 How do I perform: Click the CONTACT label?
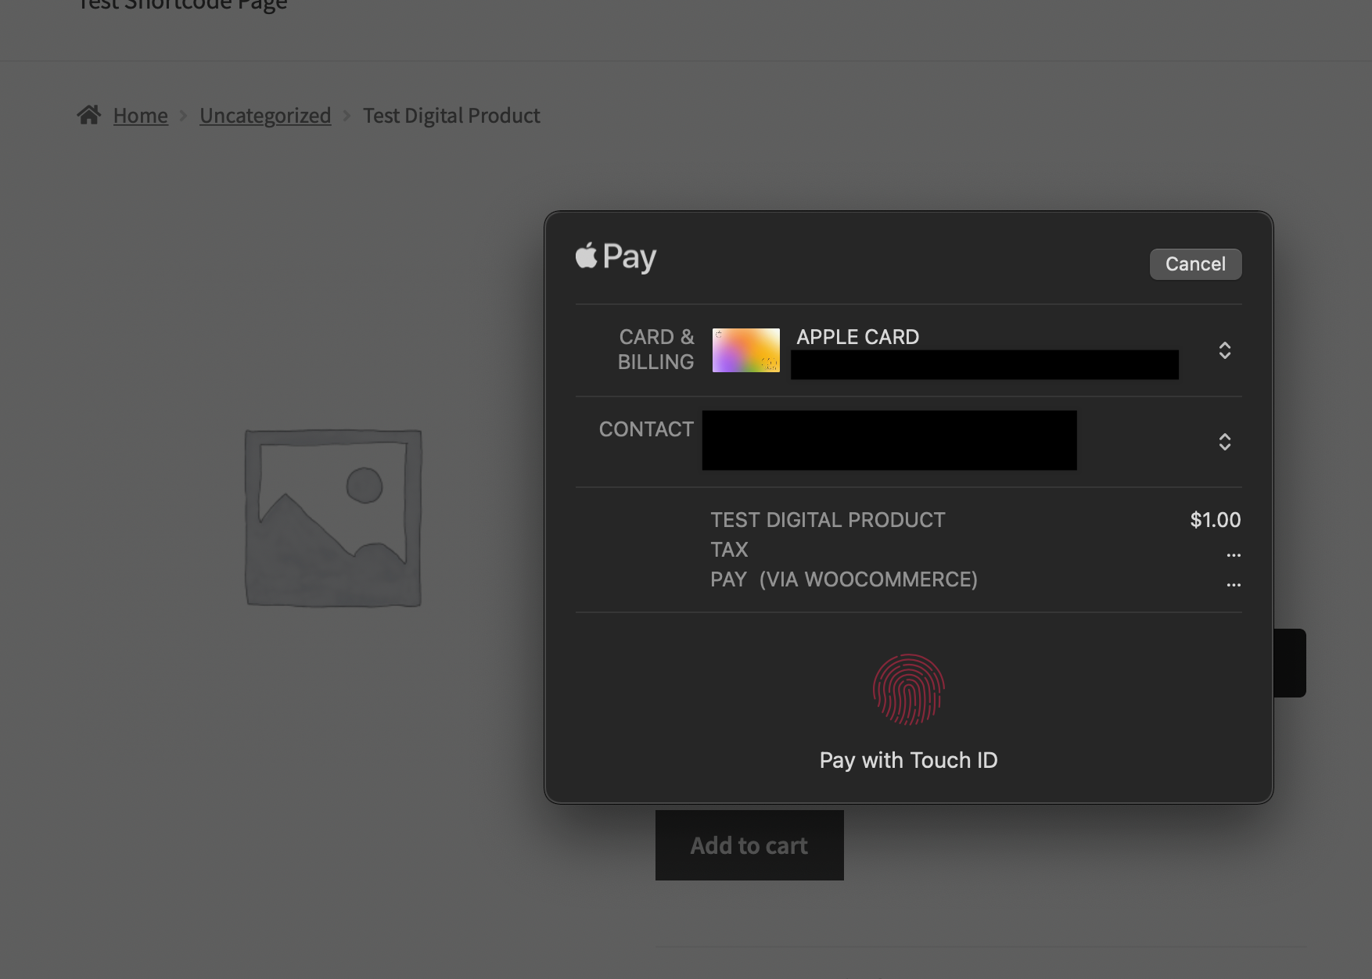coord(646,429)
